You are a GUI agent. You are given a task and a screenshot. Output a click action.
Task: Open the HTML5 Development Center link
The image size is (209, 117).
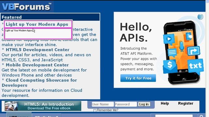pos(38,50)
